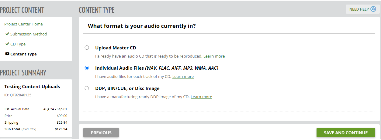Click the Testing Content Uploads project title

[32, 87]
